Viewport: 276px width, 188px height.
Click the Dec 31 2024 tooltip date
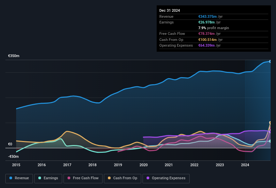tap(169, 10)
